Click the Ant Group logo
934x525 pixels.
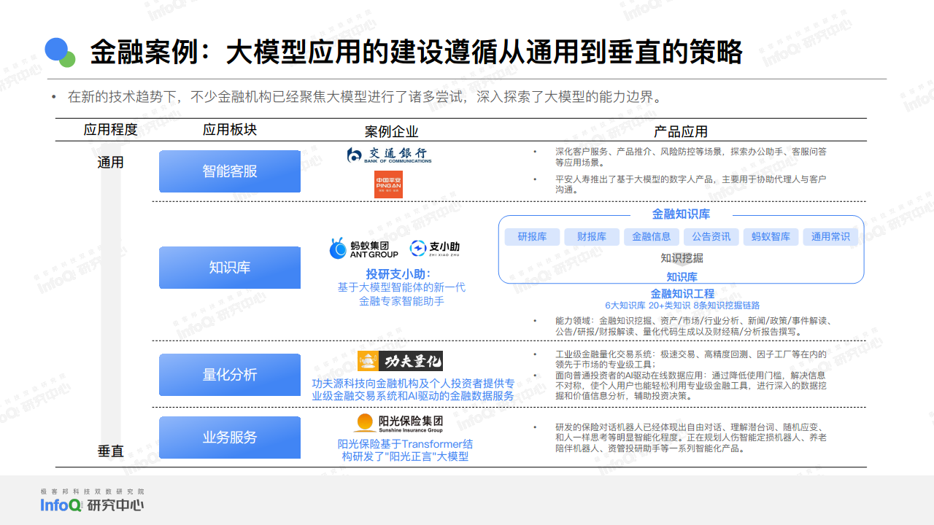(x=364, y=249)
